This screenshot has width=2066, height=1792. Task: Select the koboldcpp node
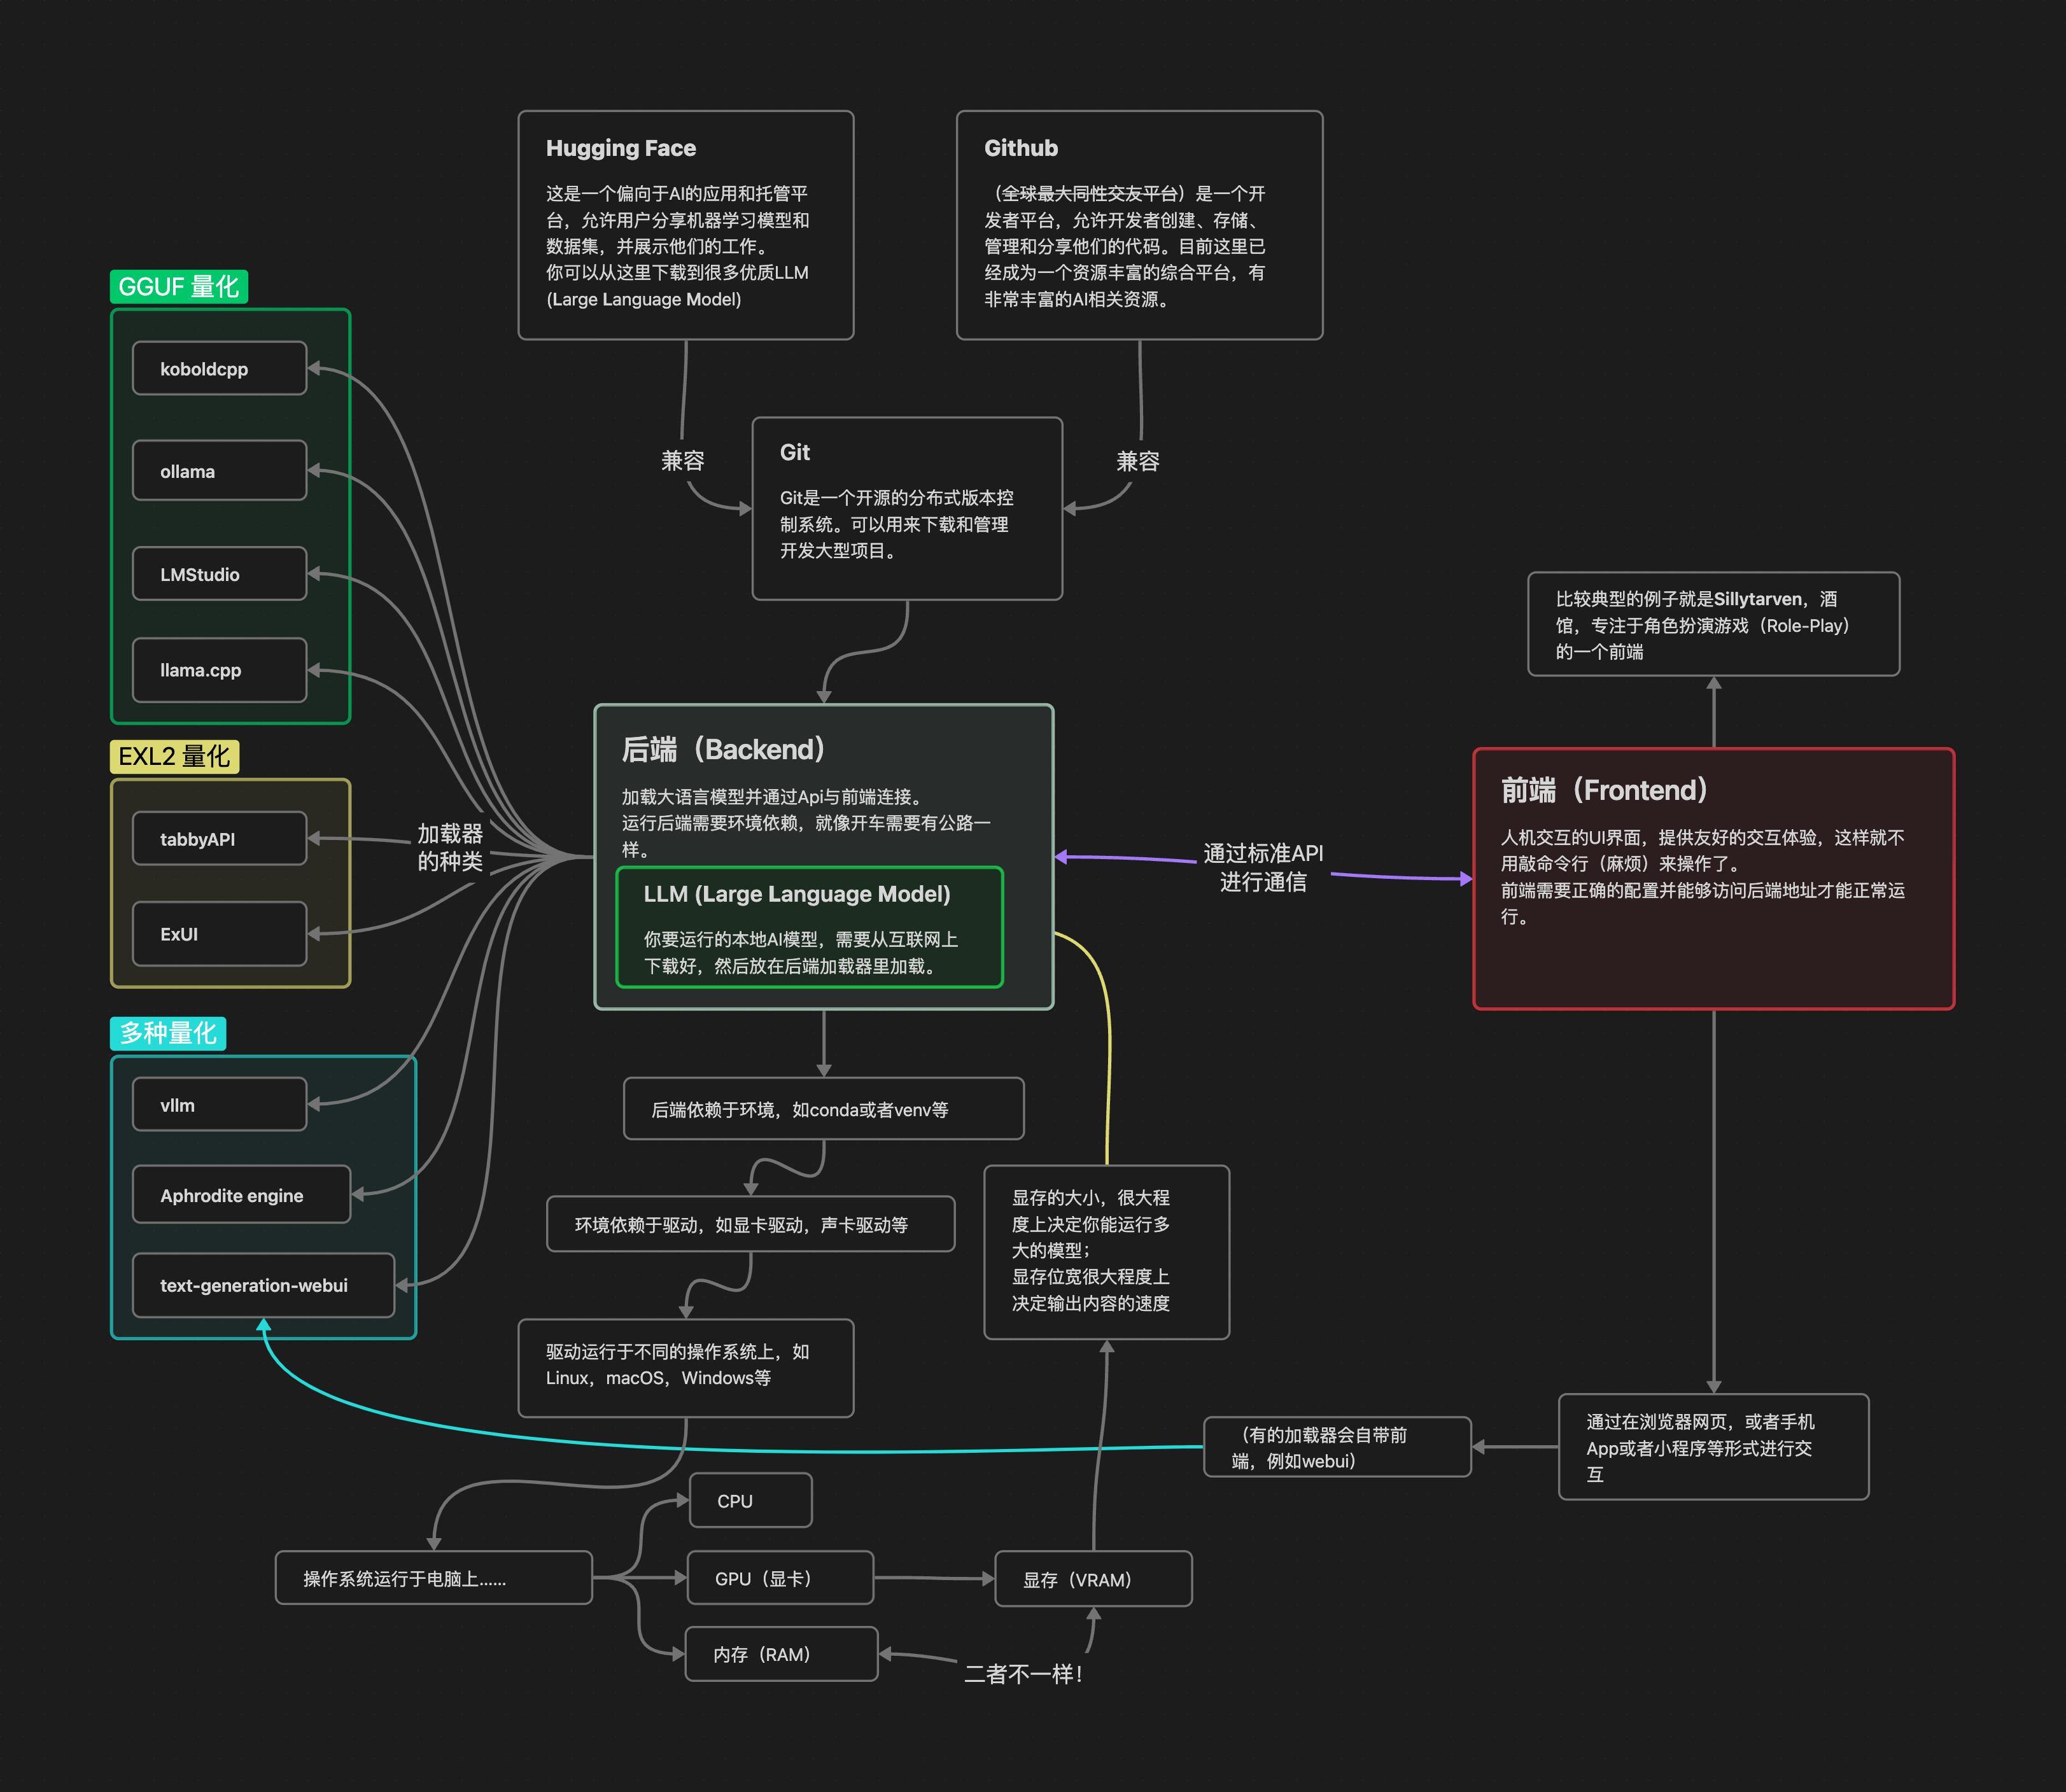[219, 368]
